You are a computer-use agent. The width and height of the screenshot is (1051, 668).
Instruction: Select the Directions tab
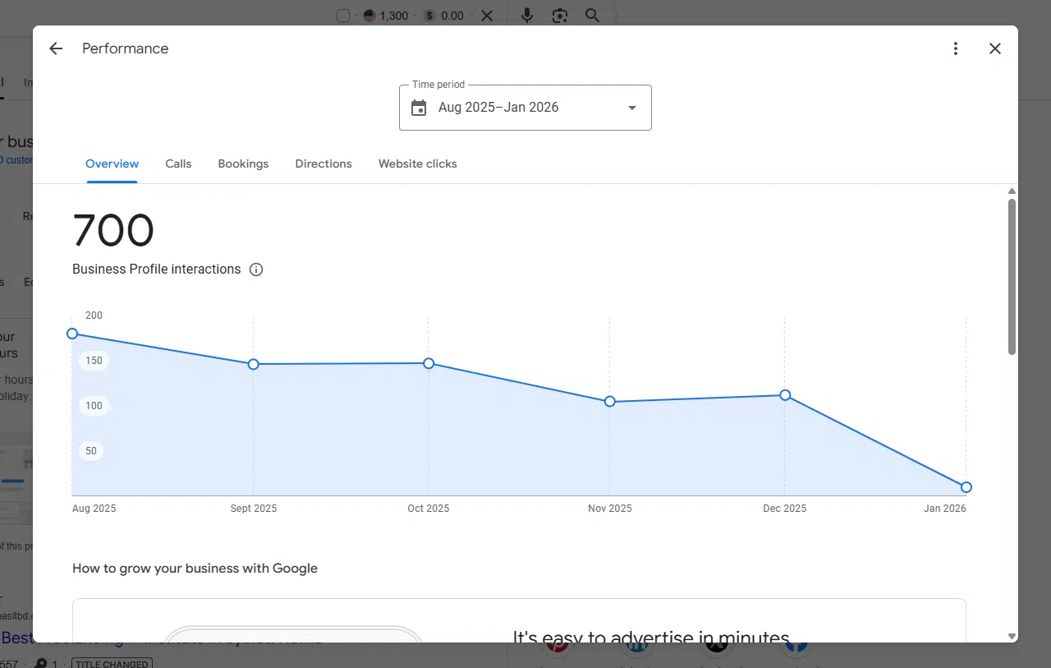pyautogui.click(x=324, y=164)
